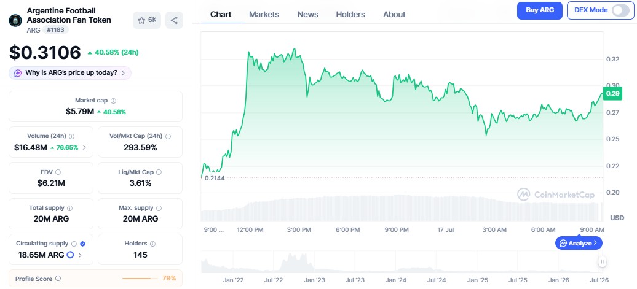Click the 18.65M ARG circulating supply value
The image size is (637, 289).
(x=41, y=255)
